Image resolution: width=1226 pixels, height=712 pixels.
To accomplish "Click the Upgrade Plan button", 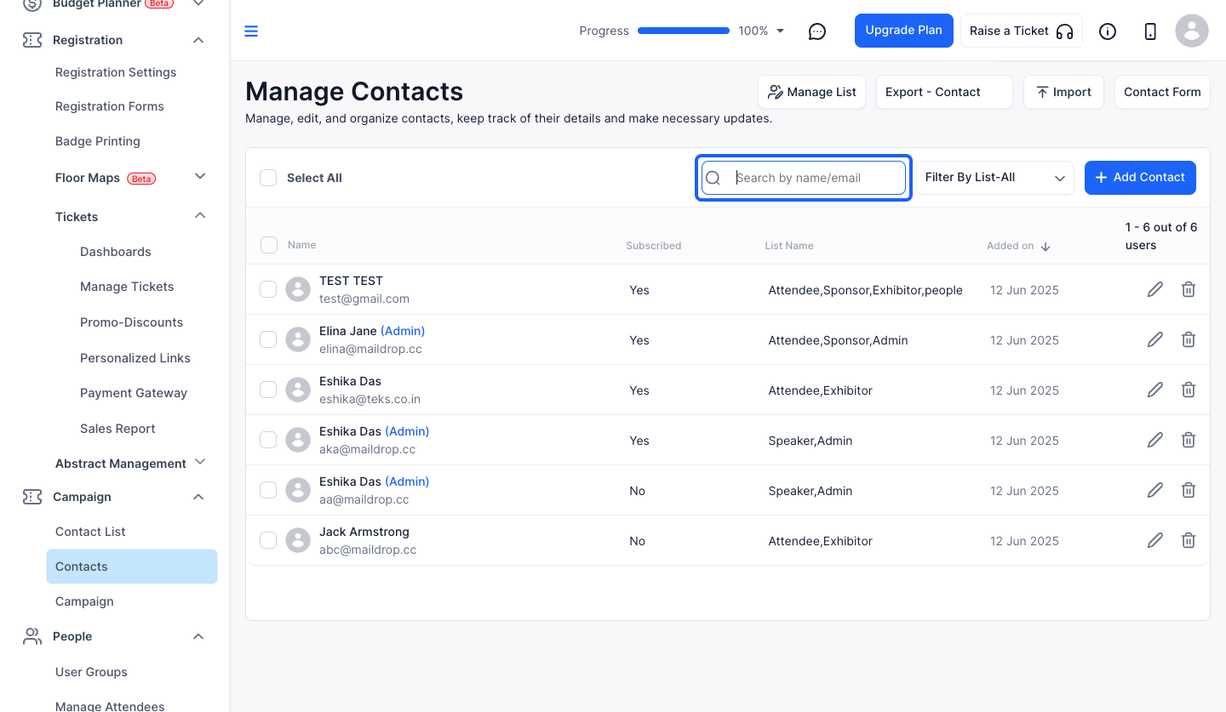I will [904, 31].
